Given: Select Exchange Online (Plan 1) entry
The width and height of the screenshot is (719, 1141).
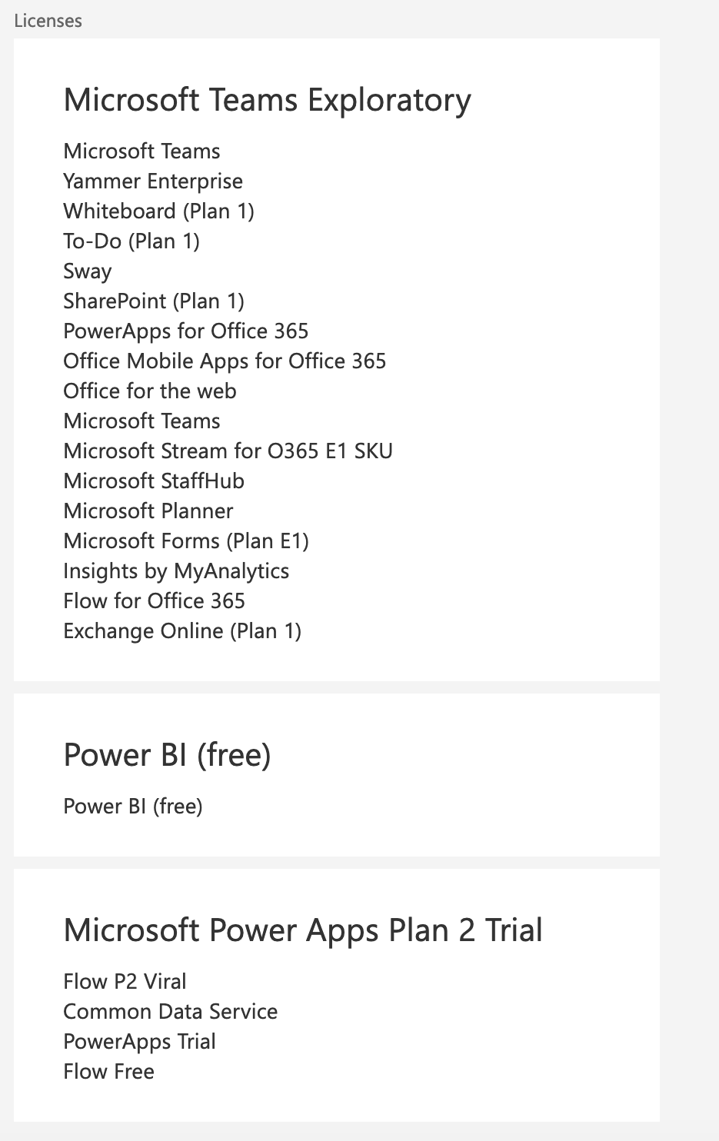Looking at the screenshot, I should pos(182,631).
